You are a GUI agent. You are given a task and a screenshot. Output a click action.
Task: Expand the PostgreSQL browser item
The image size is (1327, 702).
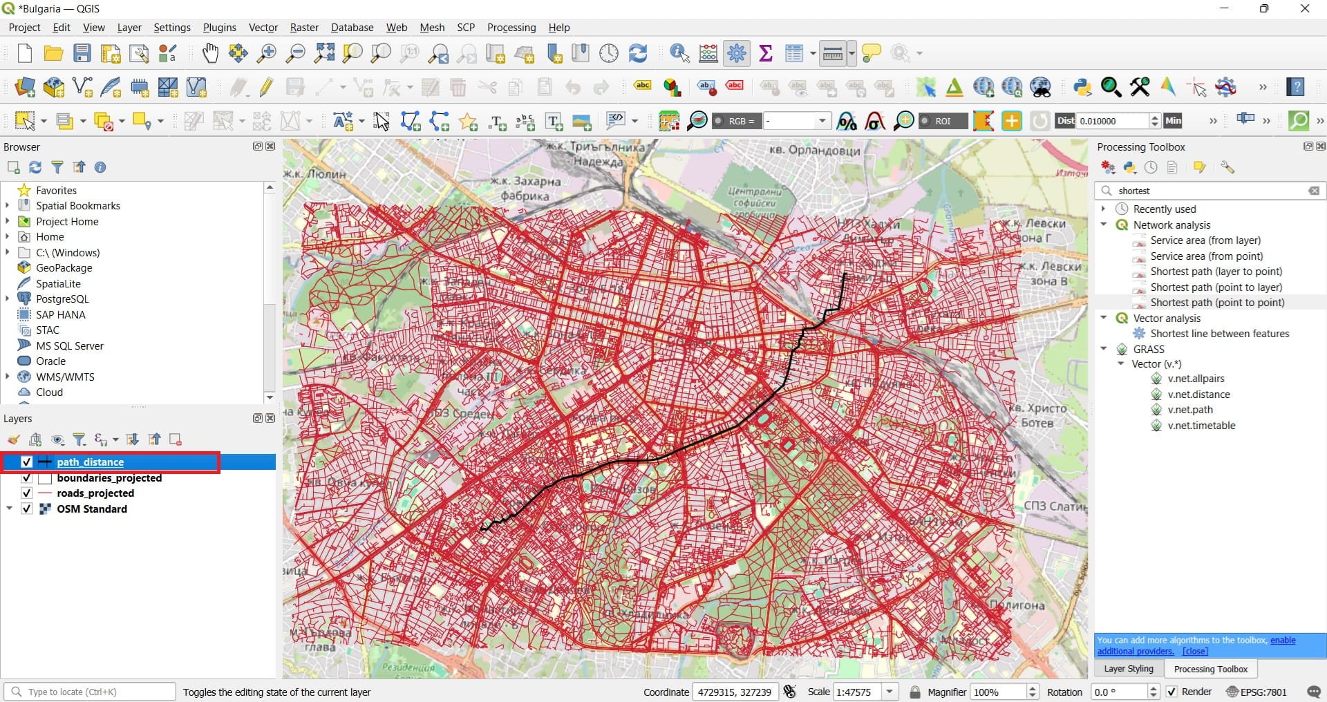[x=8, y=298]
